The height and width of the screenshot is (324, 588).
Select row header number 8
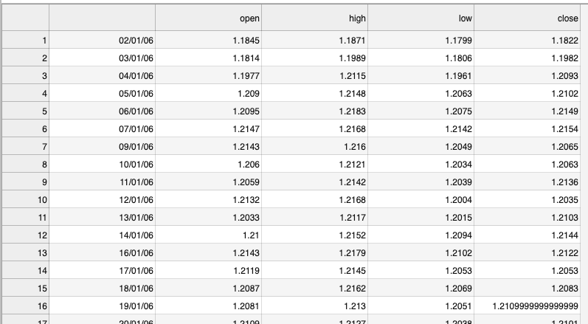26,165
